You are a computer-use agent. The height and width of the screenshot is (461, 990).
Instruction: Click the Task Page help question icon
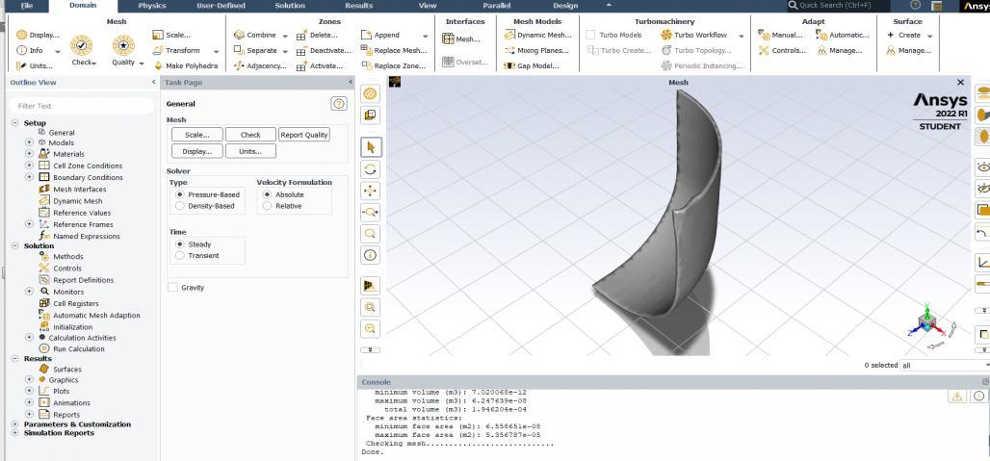pyautogui.click(x=339, y=104)
